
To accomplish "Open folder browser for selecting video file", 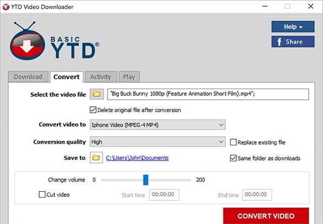I will 97,94.
